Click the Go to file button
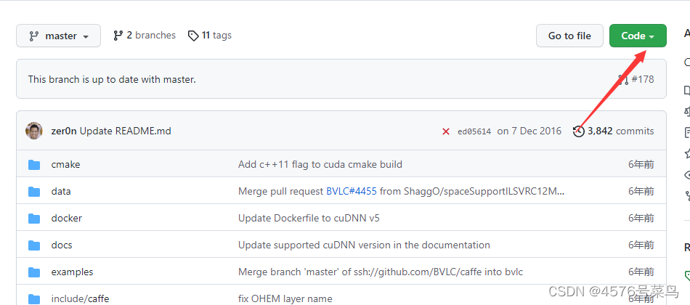690x305 pixels. click(x=569, y=36)
